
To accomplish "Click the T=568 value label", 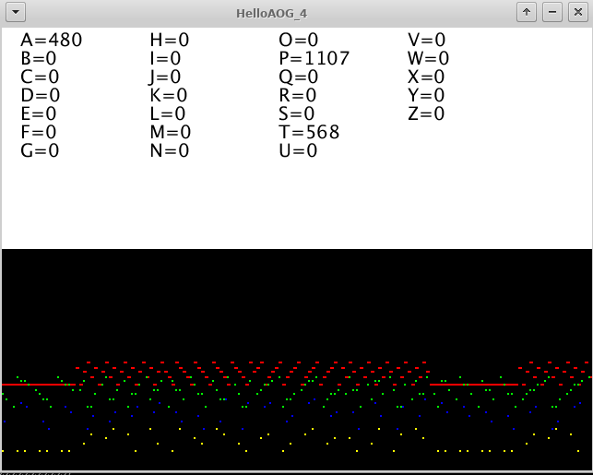I will point(309,133).
